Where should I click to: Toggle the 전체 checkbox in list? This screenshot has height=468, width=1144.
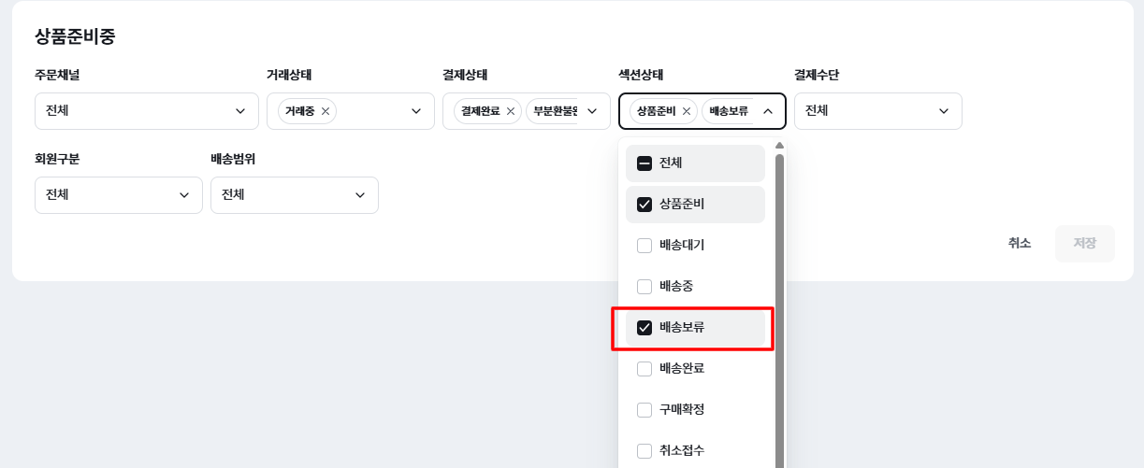pyautogui.click(x=644, y=163)
